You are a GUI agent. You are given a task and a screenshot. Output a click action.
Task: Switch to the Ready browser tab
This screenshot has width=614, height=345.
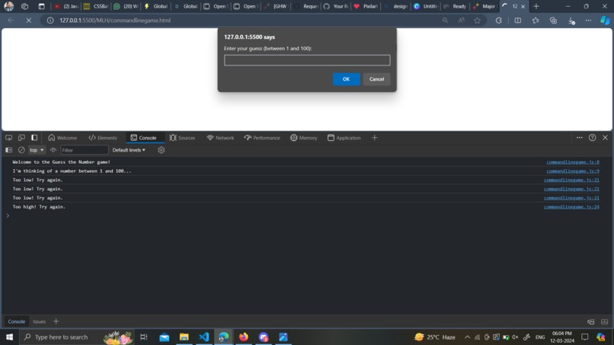tap(456, 6)
